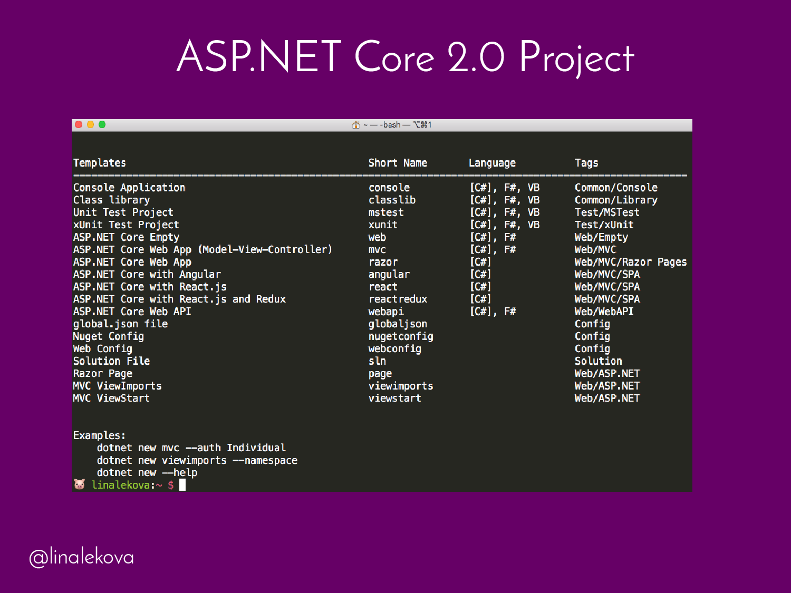Image resolution: width=791 pixels, height=593 pixels.
Task: Click 'MVC ViewStart' template text
Action: (111, 398)
